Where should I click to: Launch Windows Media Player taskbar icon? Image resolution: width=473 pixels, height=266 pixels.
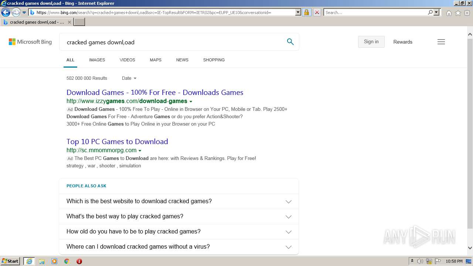54,261
